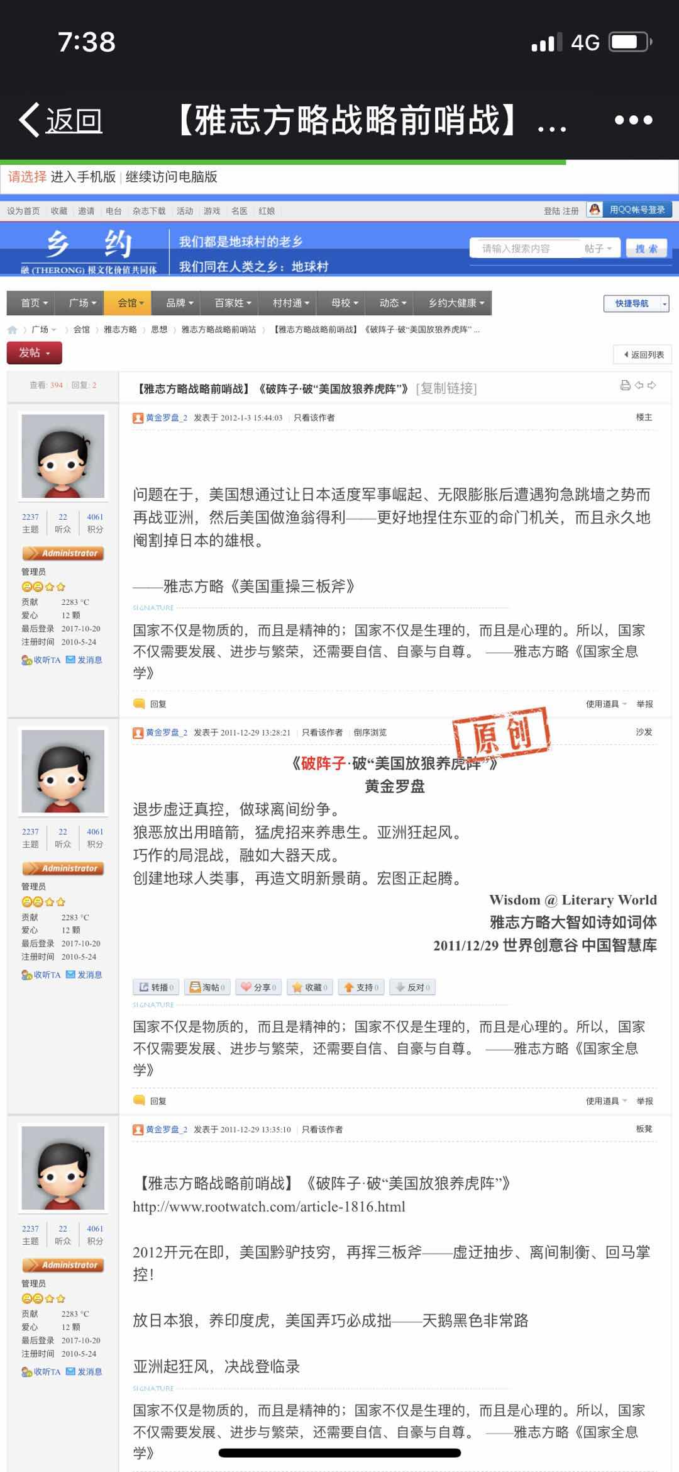Click the 支持 upvote button
Viewport: 679px width, 1472px height.
tap(362, 987)
